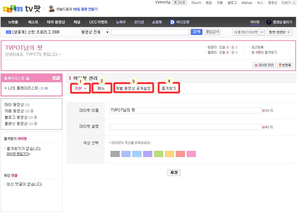The width and height of the screenshot is (297, 213).
Task: Click the 방명록 guestbook button
Action: tap(285, 65)
